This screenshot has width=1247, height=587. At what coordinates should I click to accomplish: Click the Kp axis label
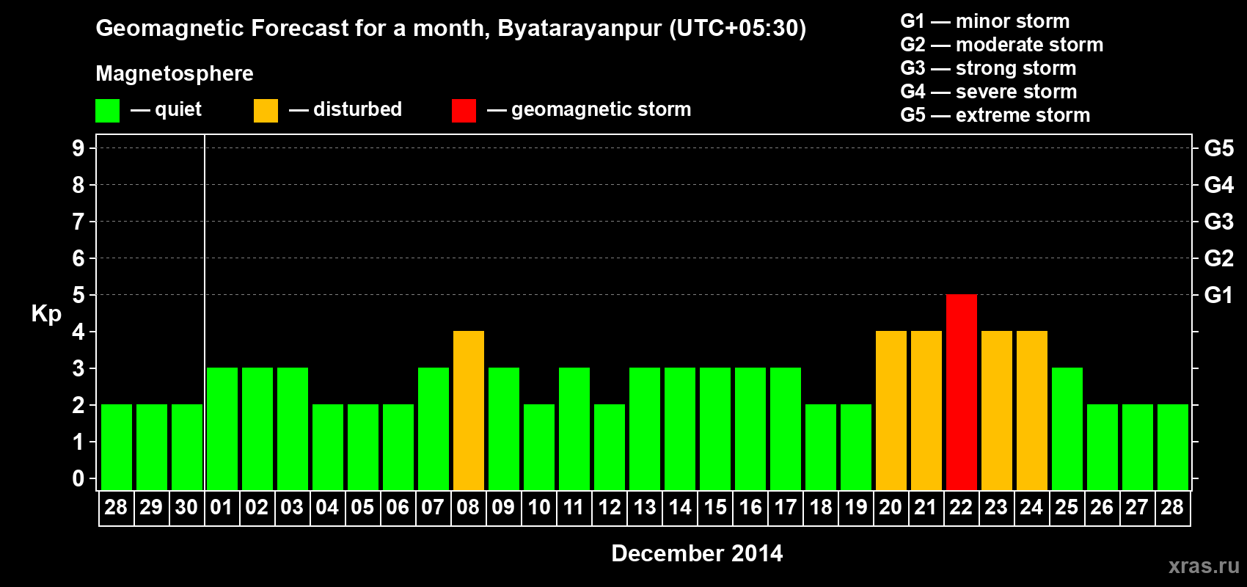click(46, 315)
